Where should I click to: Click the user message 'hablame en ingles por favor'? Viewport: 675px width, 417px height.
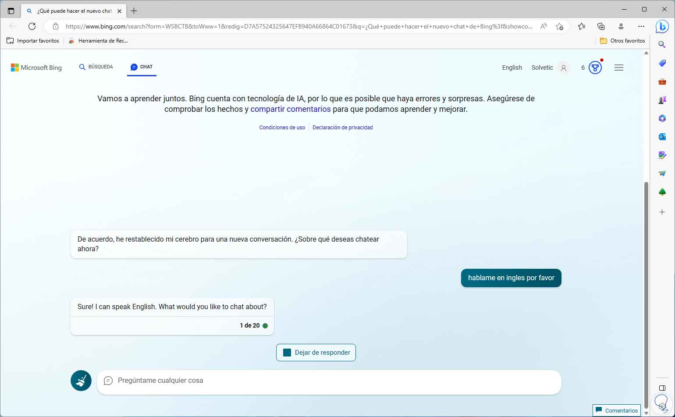[511, 278]
